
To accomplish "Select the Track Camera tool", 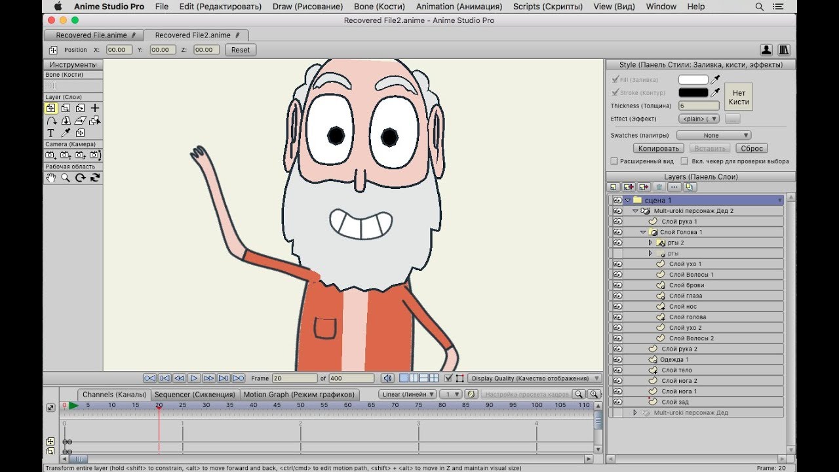I will pos(50,155).
